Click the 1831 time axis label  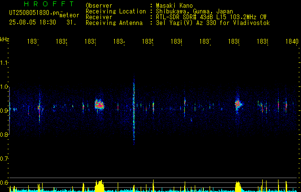click(33, 41)
